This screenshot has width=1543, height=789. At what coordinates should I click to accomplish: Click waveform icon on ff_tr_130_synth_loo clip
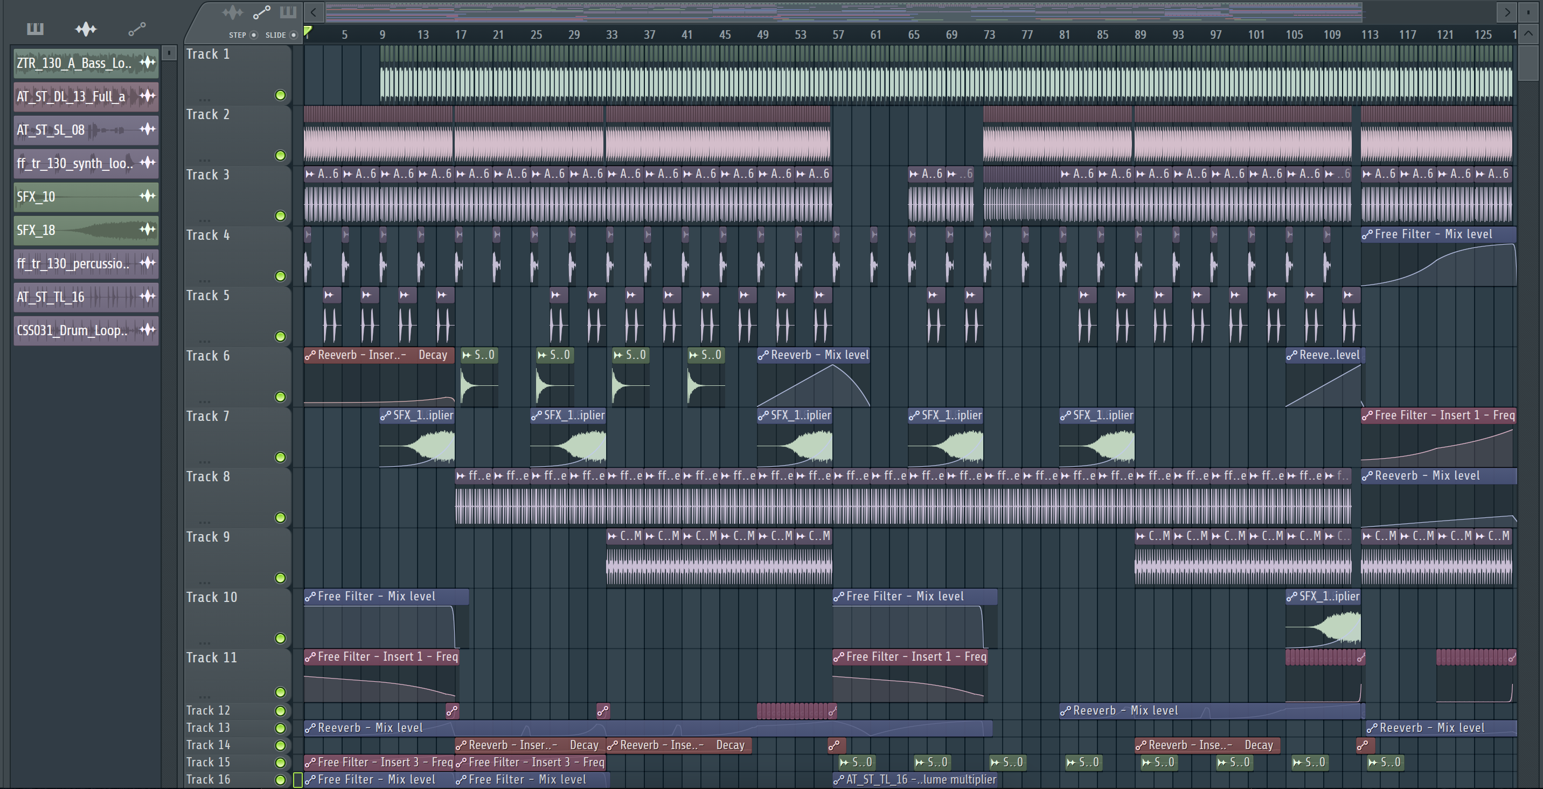click(148, 162)
